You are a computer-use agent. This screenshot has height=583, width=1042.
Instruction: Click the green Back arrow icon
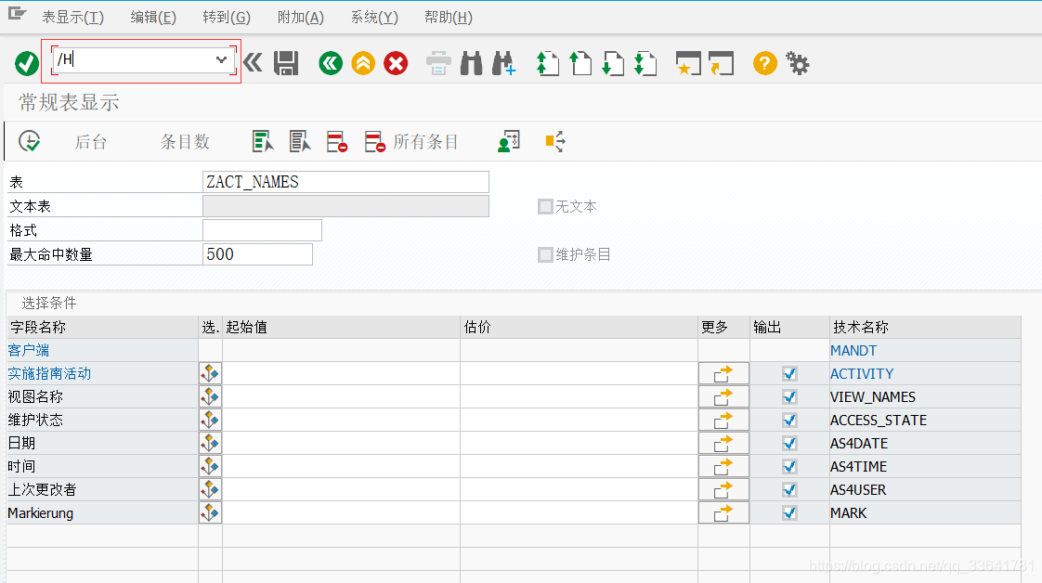pyautogui.click(x=330, y=63)
